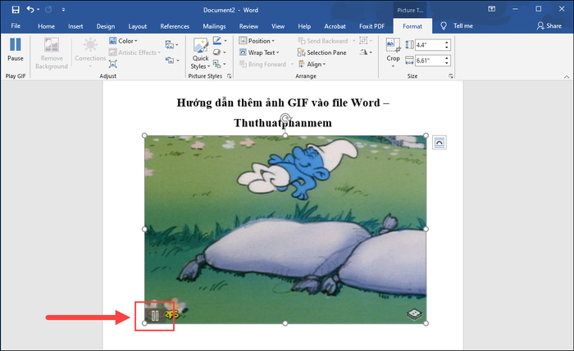The width and height of the screenshot is (574, 351).
Task: Click Bring Forward
Action: [x=263, y=65]
